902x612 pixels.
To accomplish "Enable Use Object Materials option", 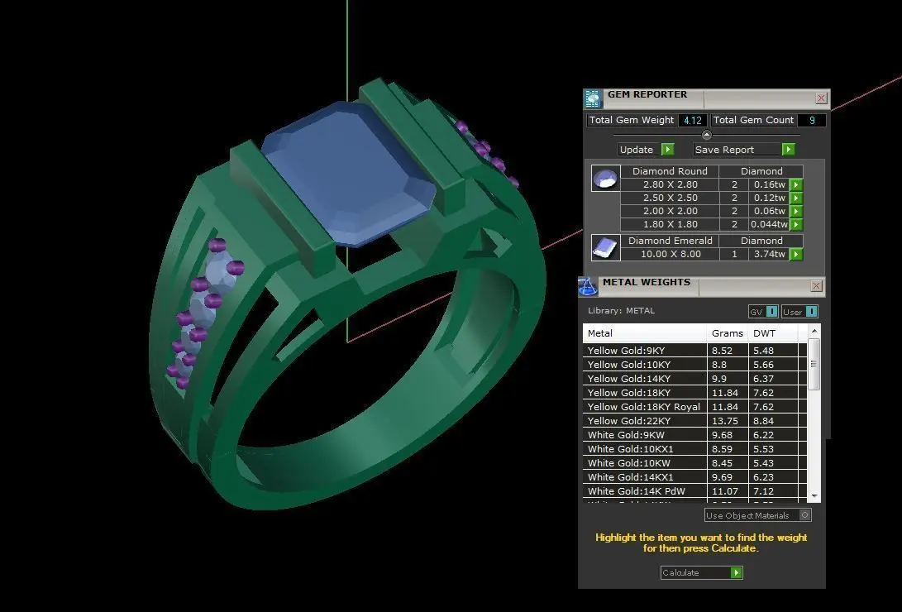I will click(758, 515).
